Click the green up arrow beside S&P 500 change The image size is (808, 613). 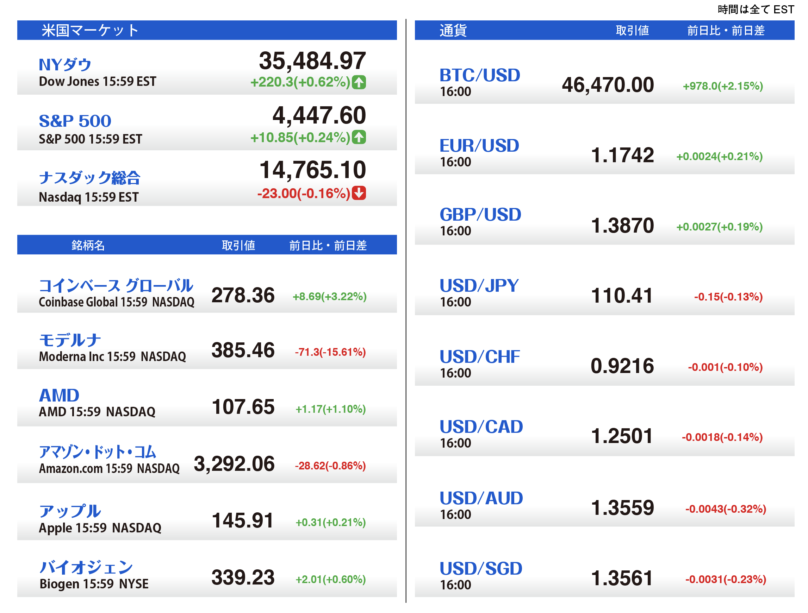359,137
